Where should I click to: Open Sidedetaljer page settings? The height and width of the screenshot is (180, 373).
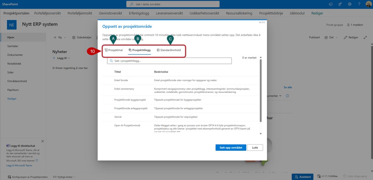pos(82,38)
